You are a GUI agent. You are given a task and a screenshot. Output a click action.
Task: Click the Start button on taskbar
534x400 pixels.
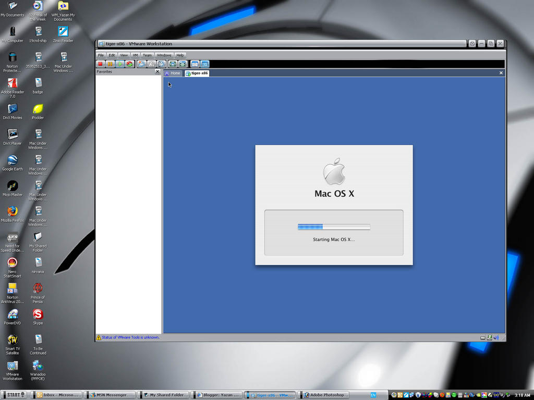tap(14, 395)
